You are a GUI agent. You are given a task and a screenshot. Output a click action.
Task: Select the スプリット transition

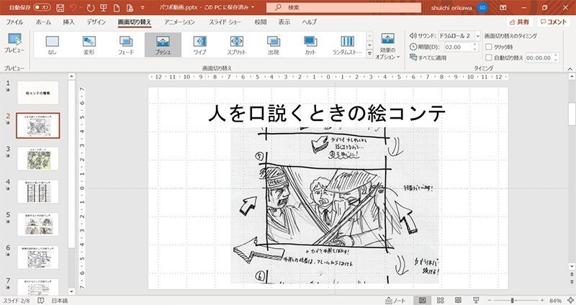(x=236, y=45)
